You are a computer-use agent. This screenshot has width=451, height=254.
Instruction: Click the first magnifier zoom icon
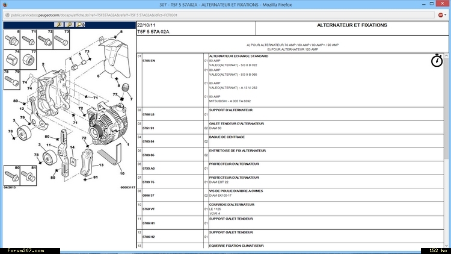click(x=59, y=25)
